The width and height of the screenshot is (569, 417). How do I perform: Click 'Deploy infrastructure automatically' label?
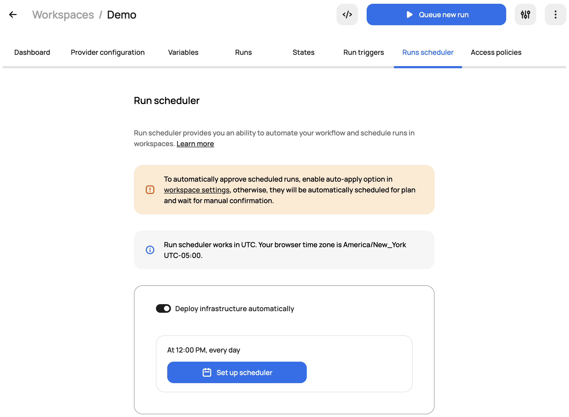click(x=235, y=309)
